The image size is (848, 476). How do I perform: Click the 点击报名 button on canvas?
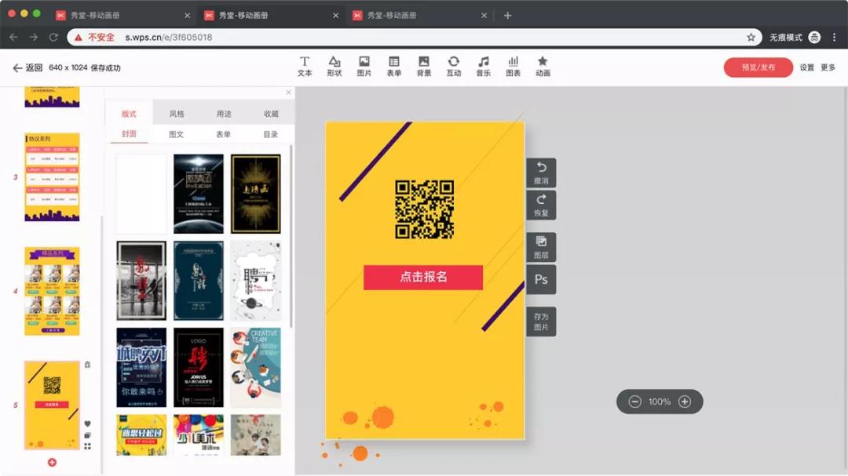coord(423,277)
